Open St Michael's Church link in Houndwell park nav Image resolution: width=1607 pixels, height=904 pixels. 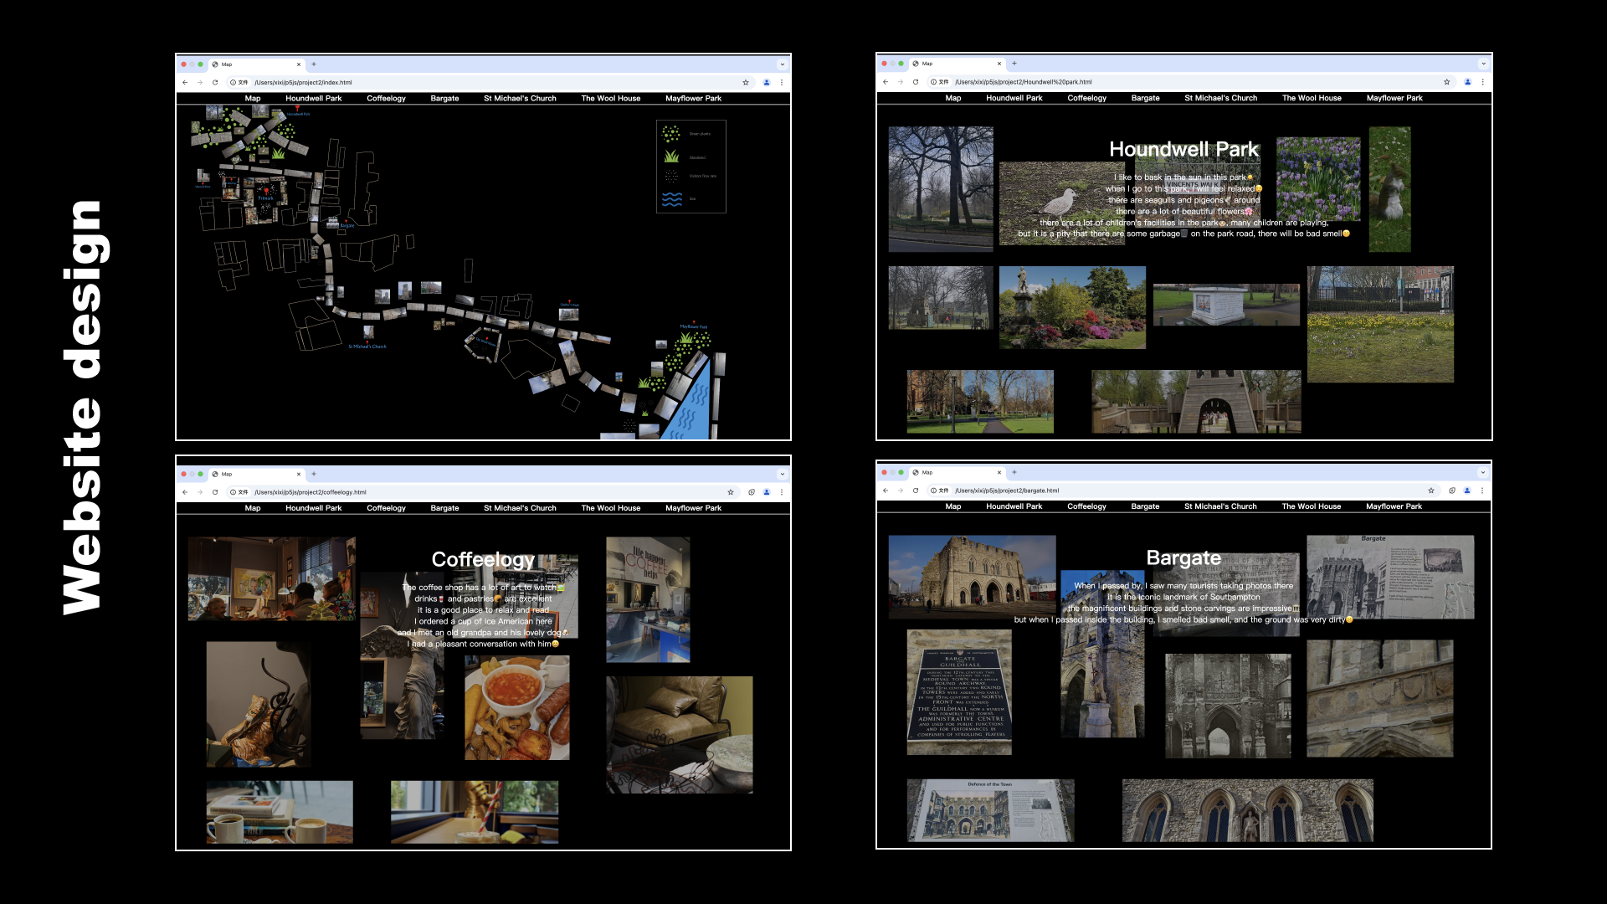(x=1220, y=98)
